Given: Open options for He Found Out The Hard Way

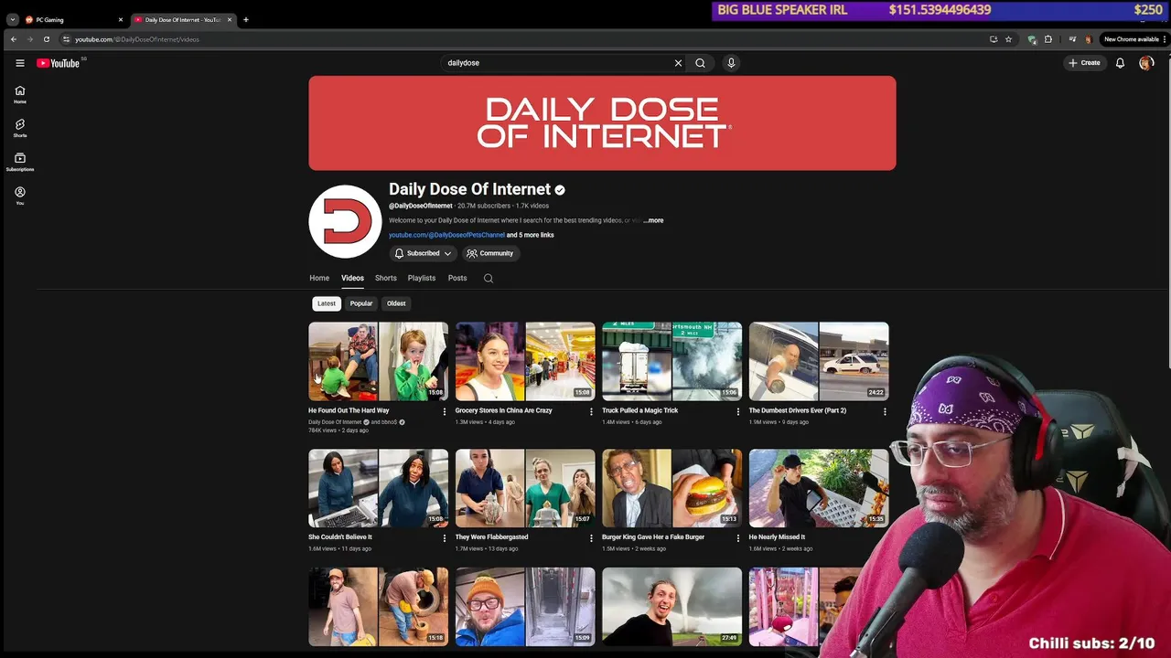Looking at the screenshot, I should coord(445,411).
